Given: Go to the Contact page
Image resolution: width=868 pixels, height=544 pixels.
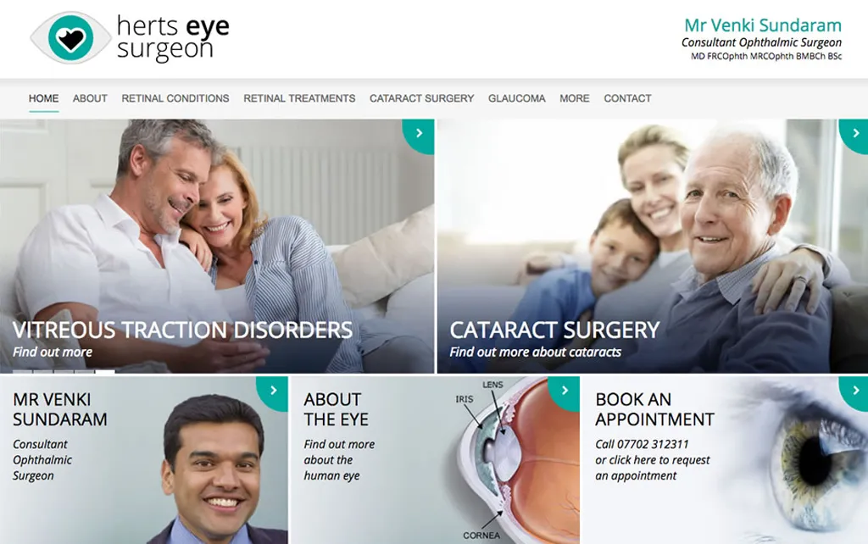Looking at the screenshot, I should [x=628, y=98].
